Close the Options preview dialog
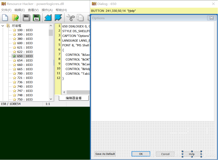218x160 pixels. click(x=212, y=18)
